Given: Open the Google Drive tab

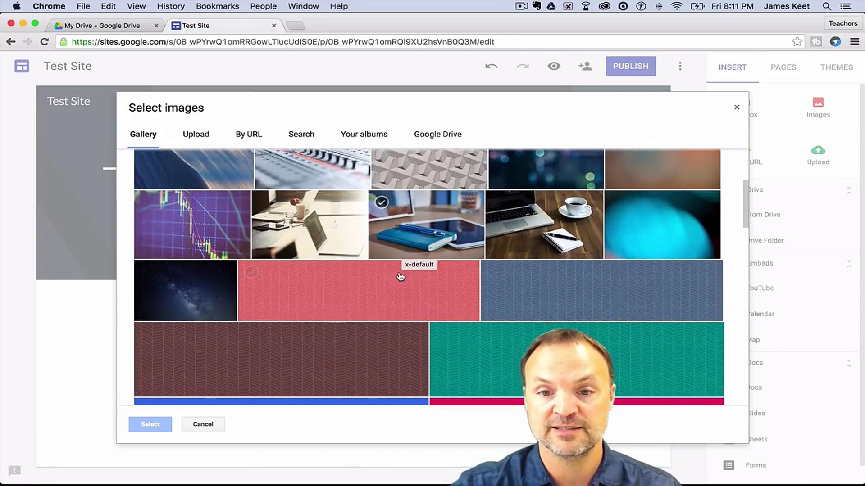Looking at the screenshot, I should pyautogui.click(x=437, y=134).
